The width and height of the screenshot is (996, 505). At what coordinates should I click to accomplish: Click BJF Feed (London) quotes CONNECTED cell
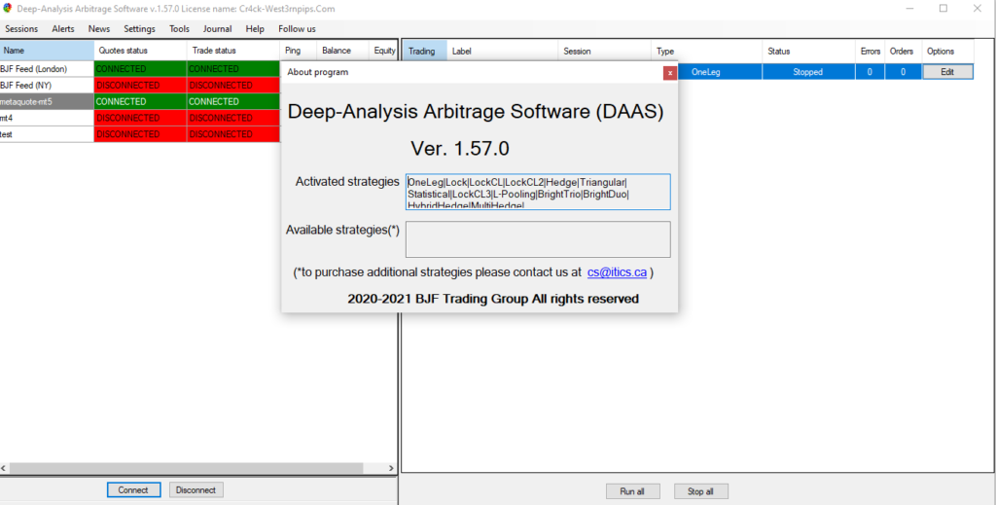(x=140, y=69)
